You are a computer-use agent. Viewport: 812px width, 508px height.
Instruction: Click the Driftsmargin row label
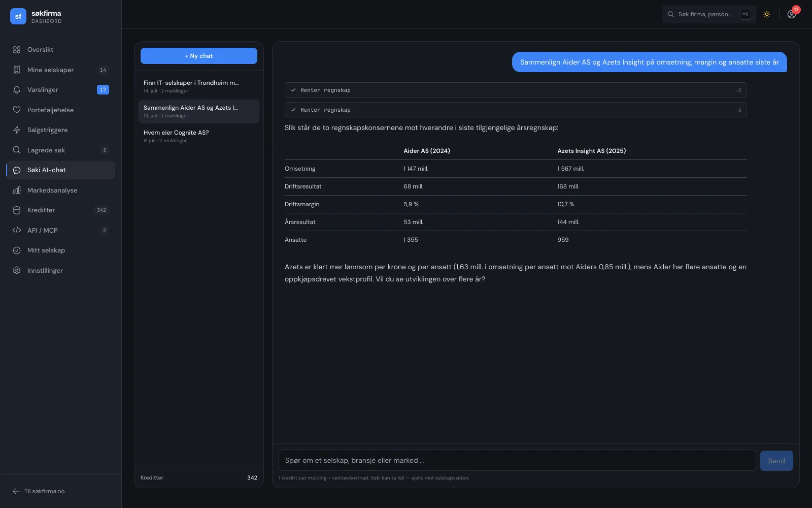coord(302,204)
